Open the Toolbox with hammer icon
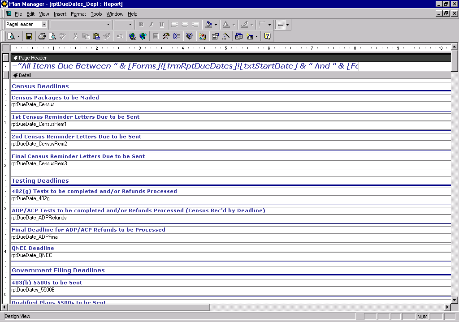This screenshot has width=459, height=322. click(166, 36)
